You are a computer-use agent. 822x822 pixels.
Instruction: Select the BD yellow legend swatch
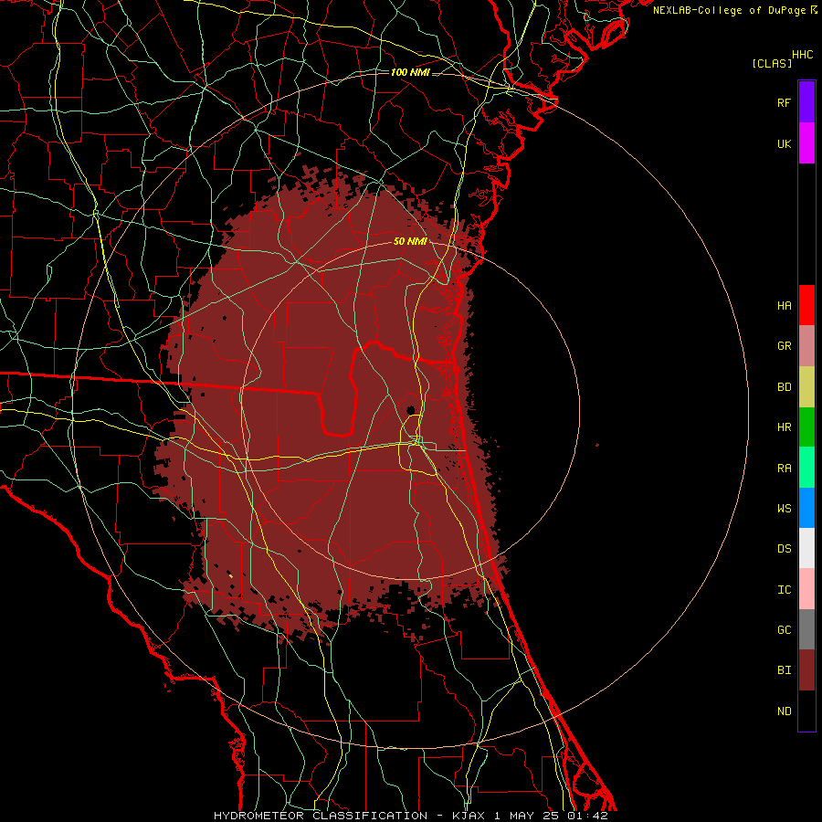[806, 387]
